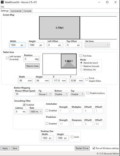Click the Restart Driver button
This screenshot has width=120, height=156.
(82, 148)
